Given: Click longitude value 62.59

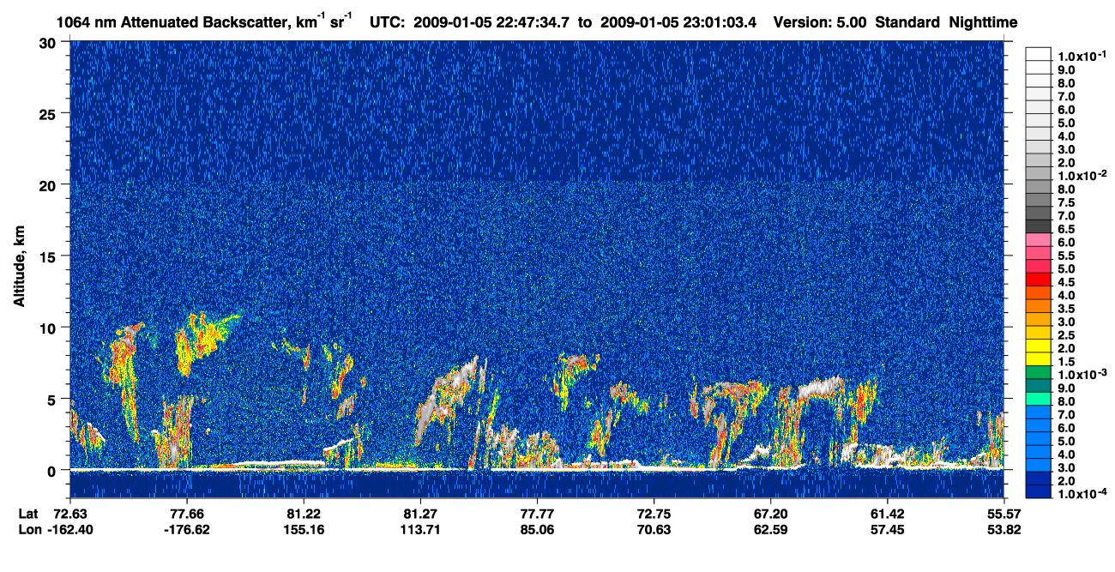Looking at the screenshot, I should [x=771, y=530].
